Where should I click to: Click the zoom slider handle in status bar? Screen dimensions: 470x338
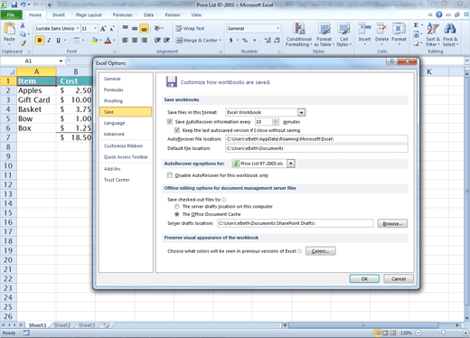tap(443, 333)
